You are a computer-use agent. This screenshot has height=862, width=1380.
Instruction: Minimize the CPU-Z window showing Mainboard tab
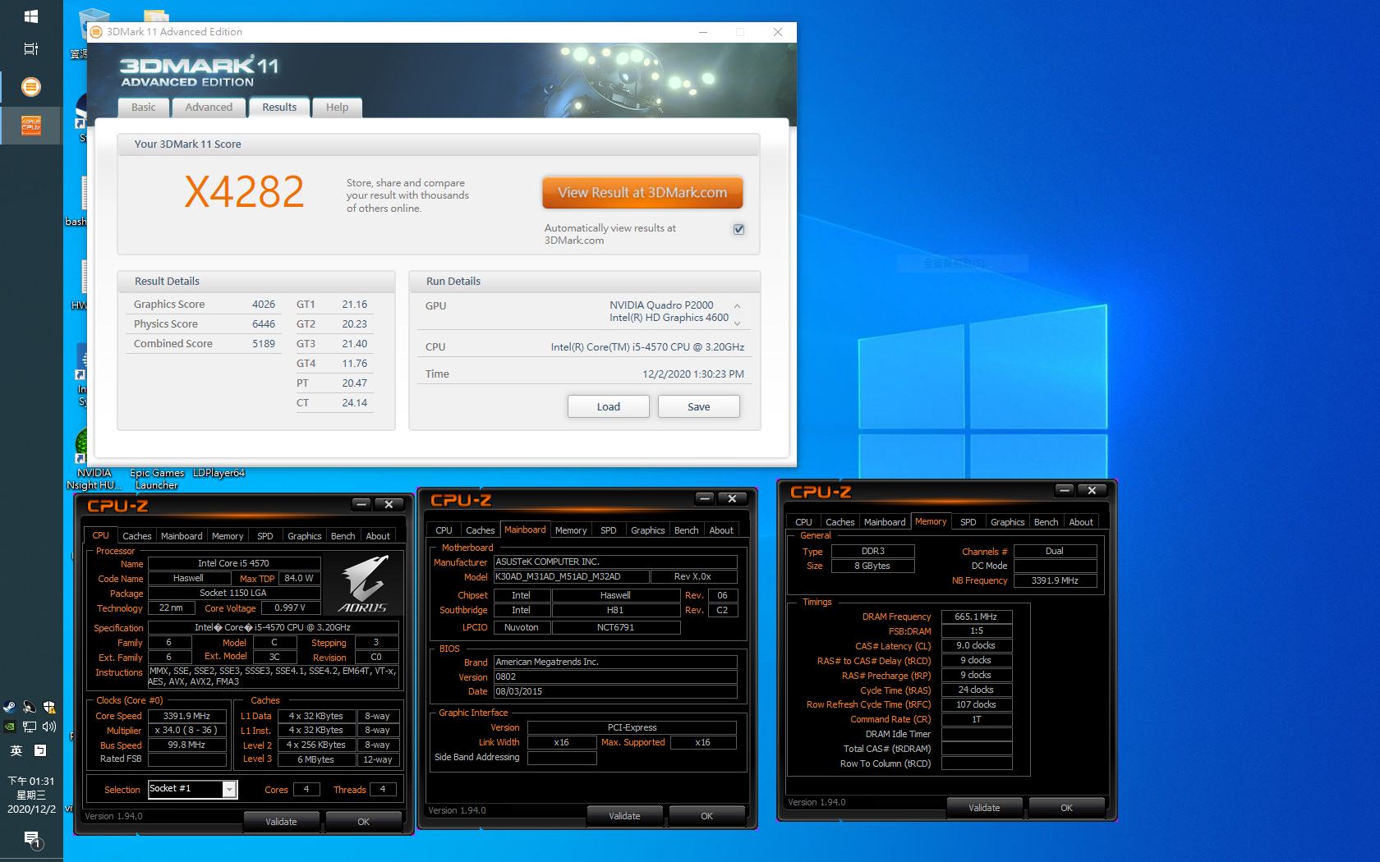tap(705, 498)
